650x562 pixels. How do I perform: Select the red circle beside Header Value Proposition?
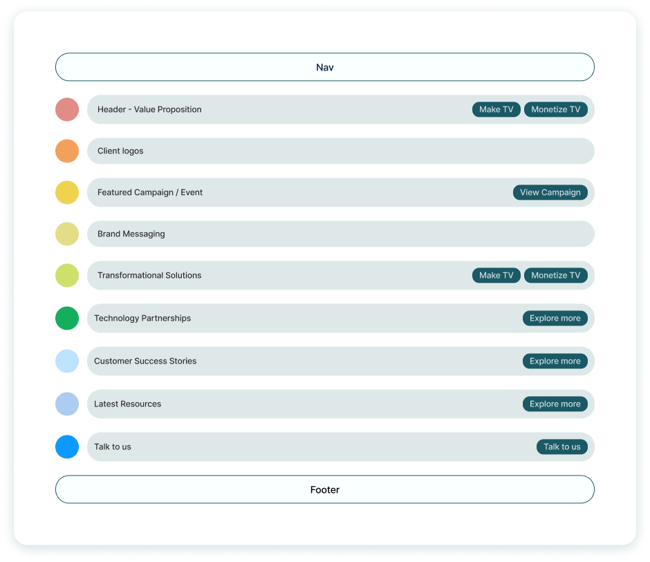tap(67, 109)
